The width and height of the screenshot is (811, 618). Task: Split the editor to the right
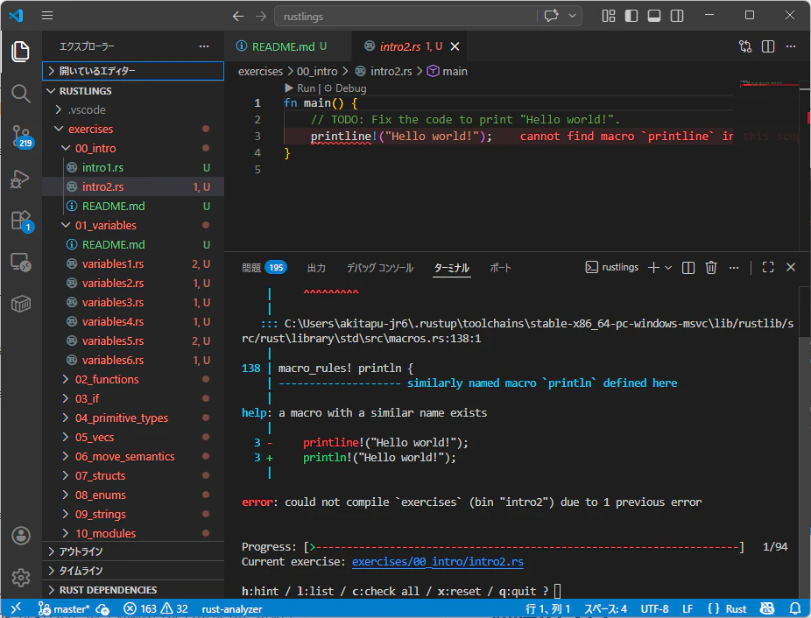[x=768, y=46]
